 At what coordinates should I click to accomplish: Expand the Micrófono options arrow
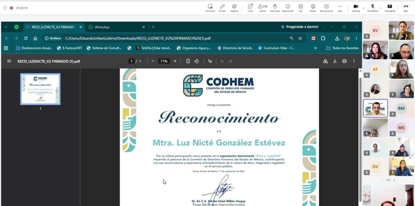[x=381, y=8]
